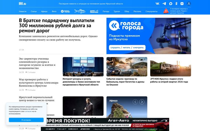210x131 pixels.
Task: Open the РТ-НЭО Иркутск quarterly results title
Action: click(169, 80)
